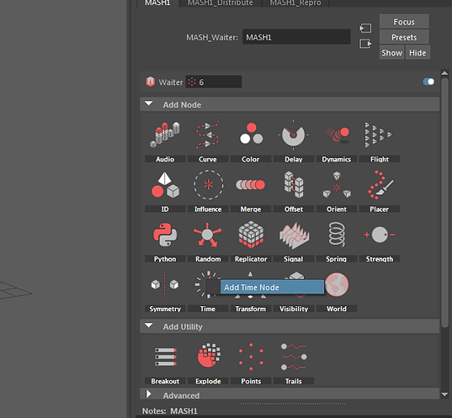Add a Strength node
Screen dimensions: 452x418
pos(380,235)
